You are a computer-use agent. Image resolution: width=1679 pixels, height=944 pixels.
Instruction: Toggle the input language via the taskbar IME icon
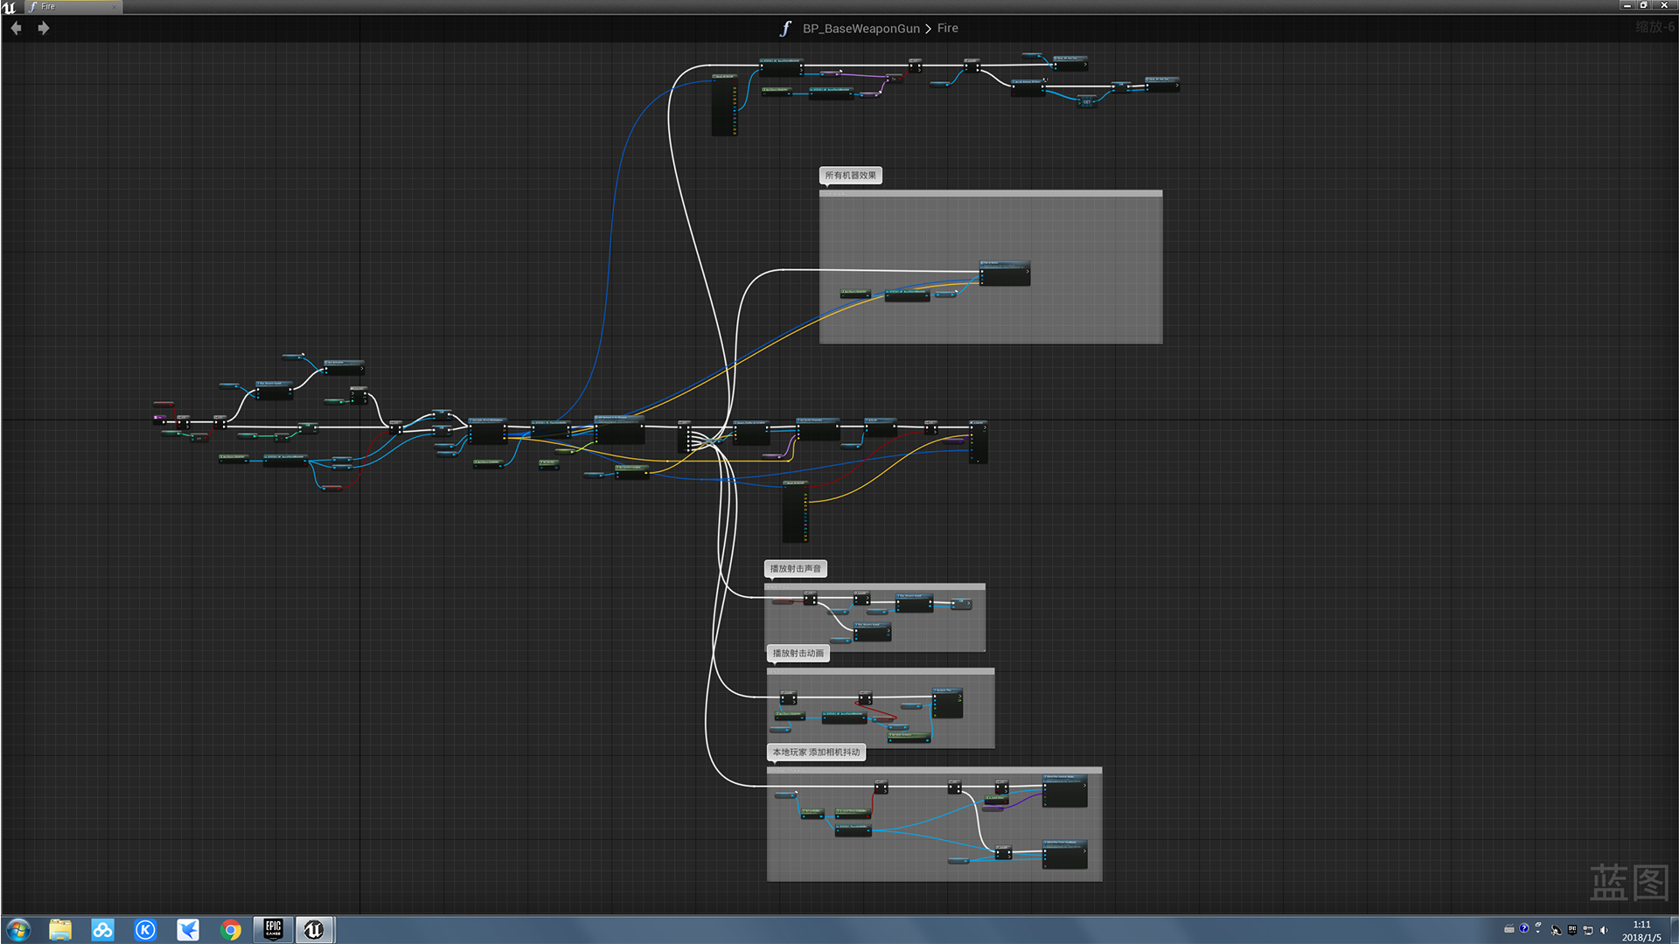(x=1573, y=930)
